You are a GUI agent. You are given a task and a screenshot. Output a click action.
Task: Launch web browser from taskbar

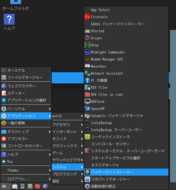tap(45, 186)
